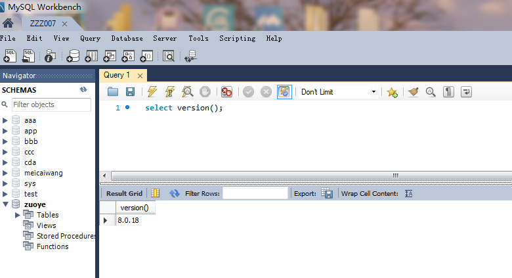Screen dimensions: 512x278
Task: Expand the Tables node under zuoye
Action: pyautogui.click(x=17, y=215)
